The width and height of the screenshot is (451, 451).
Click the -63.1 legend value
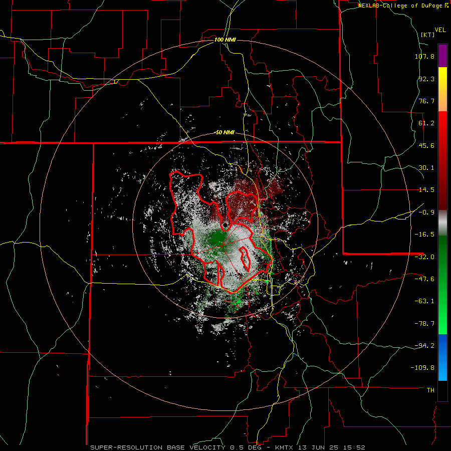[x=424, y=301]
